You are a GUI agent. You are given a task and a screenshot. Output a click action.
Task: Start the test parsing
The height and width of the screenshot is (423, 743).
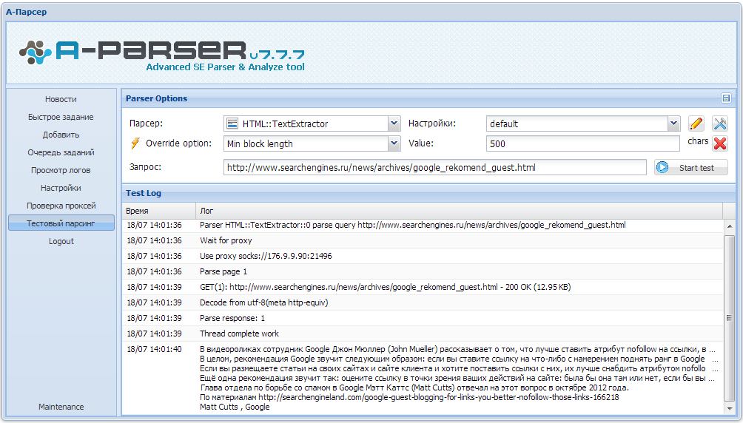pos(691,168)
